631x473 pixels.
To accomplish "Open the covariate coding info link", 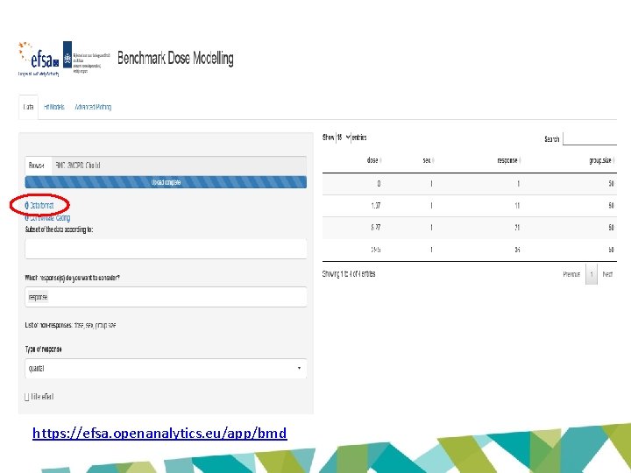I will (x=47, y=217).
